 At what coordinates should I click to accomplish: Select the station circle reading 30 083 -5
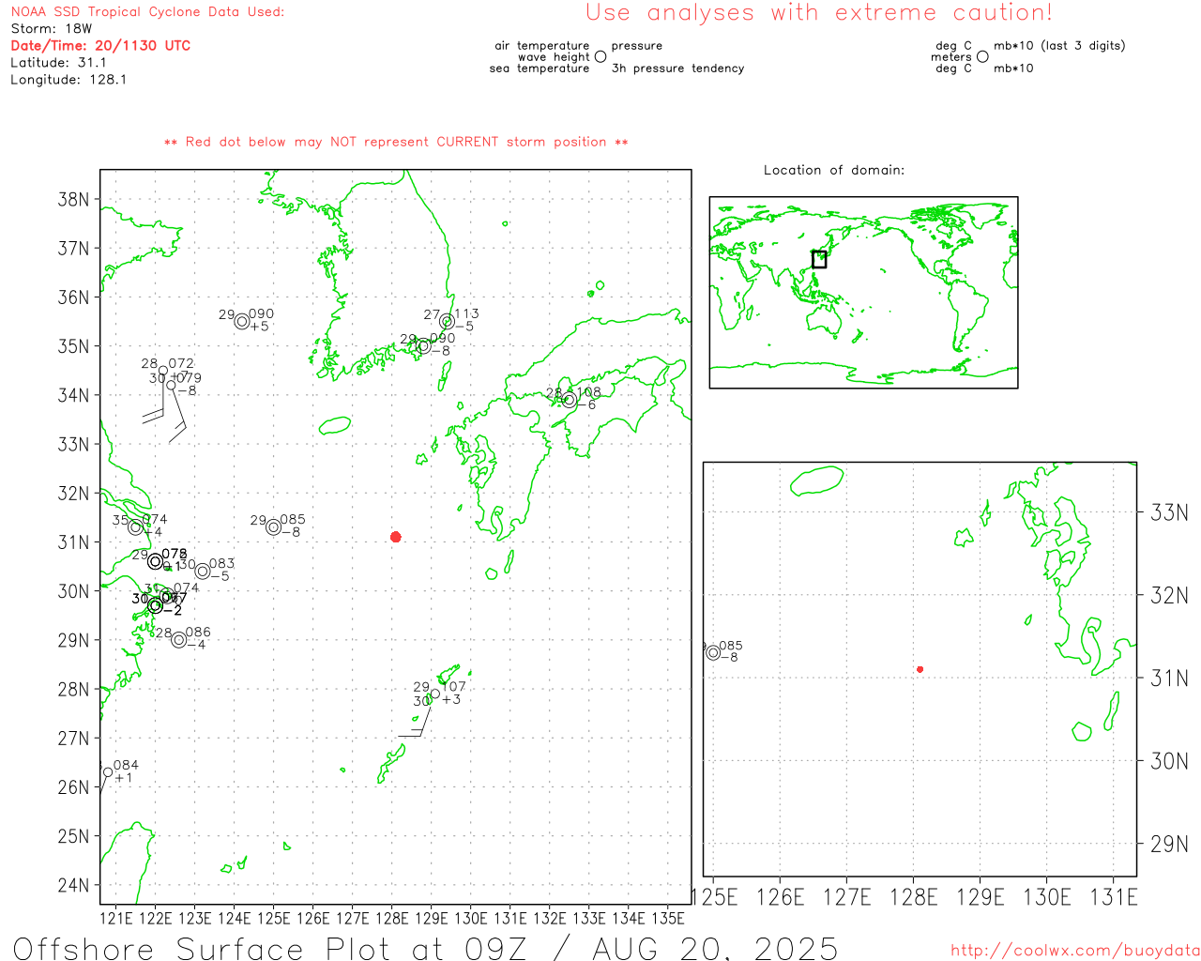point(203,572)
